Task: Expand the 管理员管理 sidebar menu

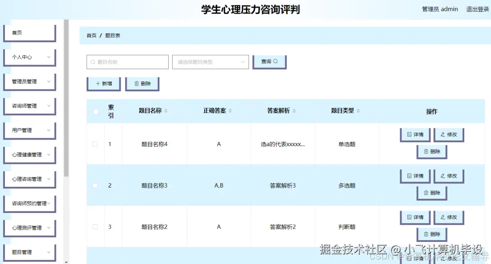Action: (x=30, y=82)
